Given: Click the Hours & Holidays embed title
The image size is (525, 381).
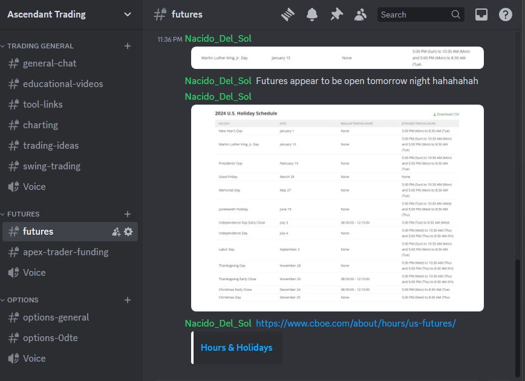Looking at the screenshot, I should tap(236, 348).
